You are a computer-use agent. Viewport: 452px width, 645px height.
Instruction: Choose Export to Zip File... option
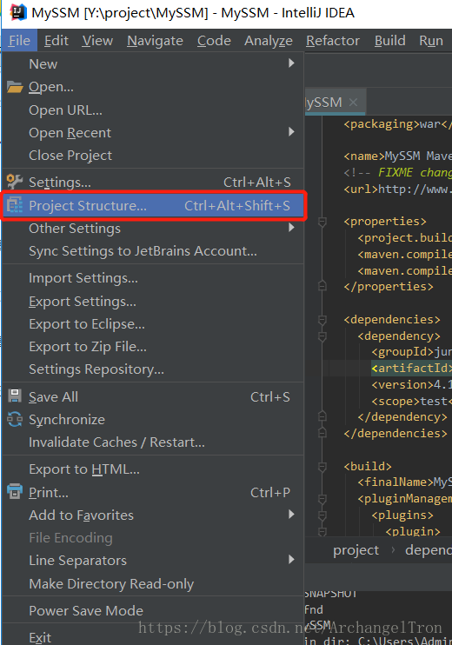[153, 346]
